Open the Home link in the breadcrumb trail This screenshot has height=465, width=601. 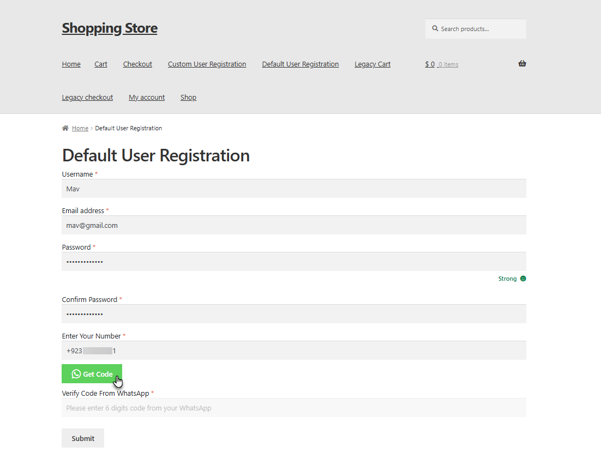[80, 128]
